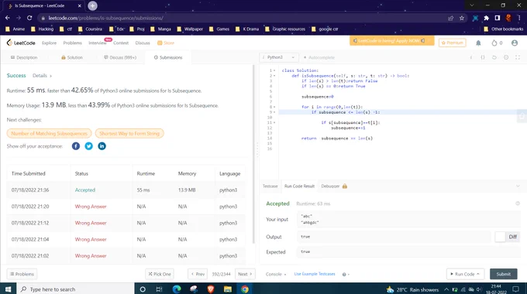Open Wrong Answer submission from 21:20
Image resolution: width=527 pixels, height=294 pixels.
[91, 207]
